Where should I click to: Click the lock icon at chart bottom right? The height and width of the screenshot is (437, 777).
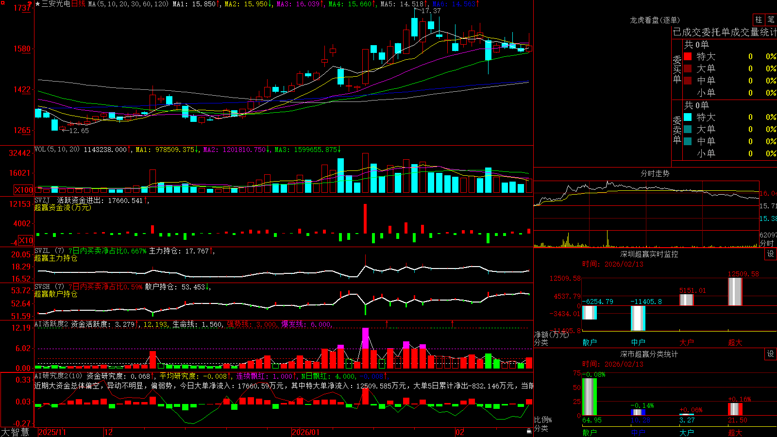529,431
